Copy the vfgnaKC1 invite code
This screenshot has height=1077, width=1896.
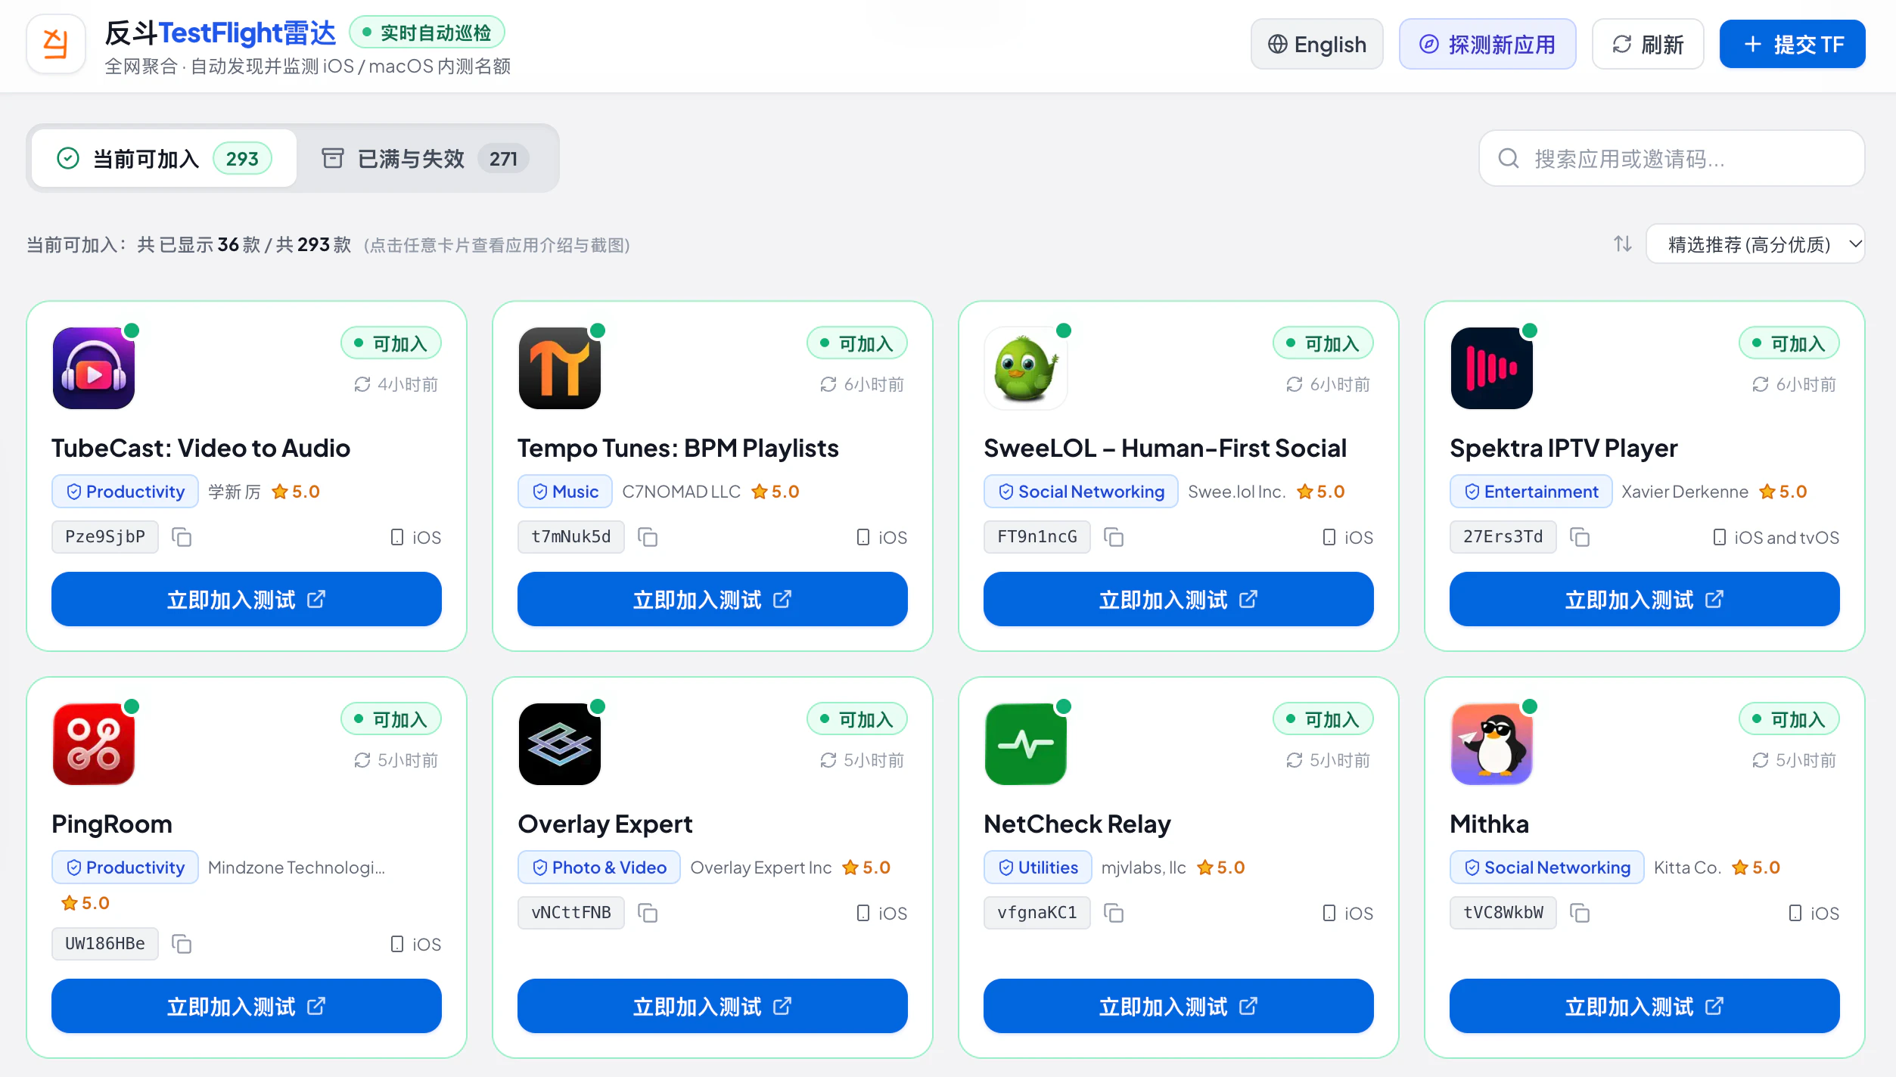1114,913
